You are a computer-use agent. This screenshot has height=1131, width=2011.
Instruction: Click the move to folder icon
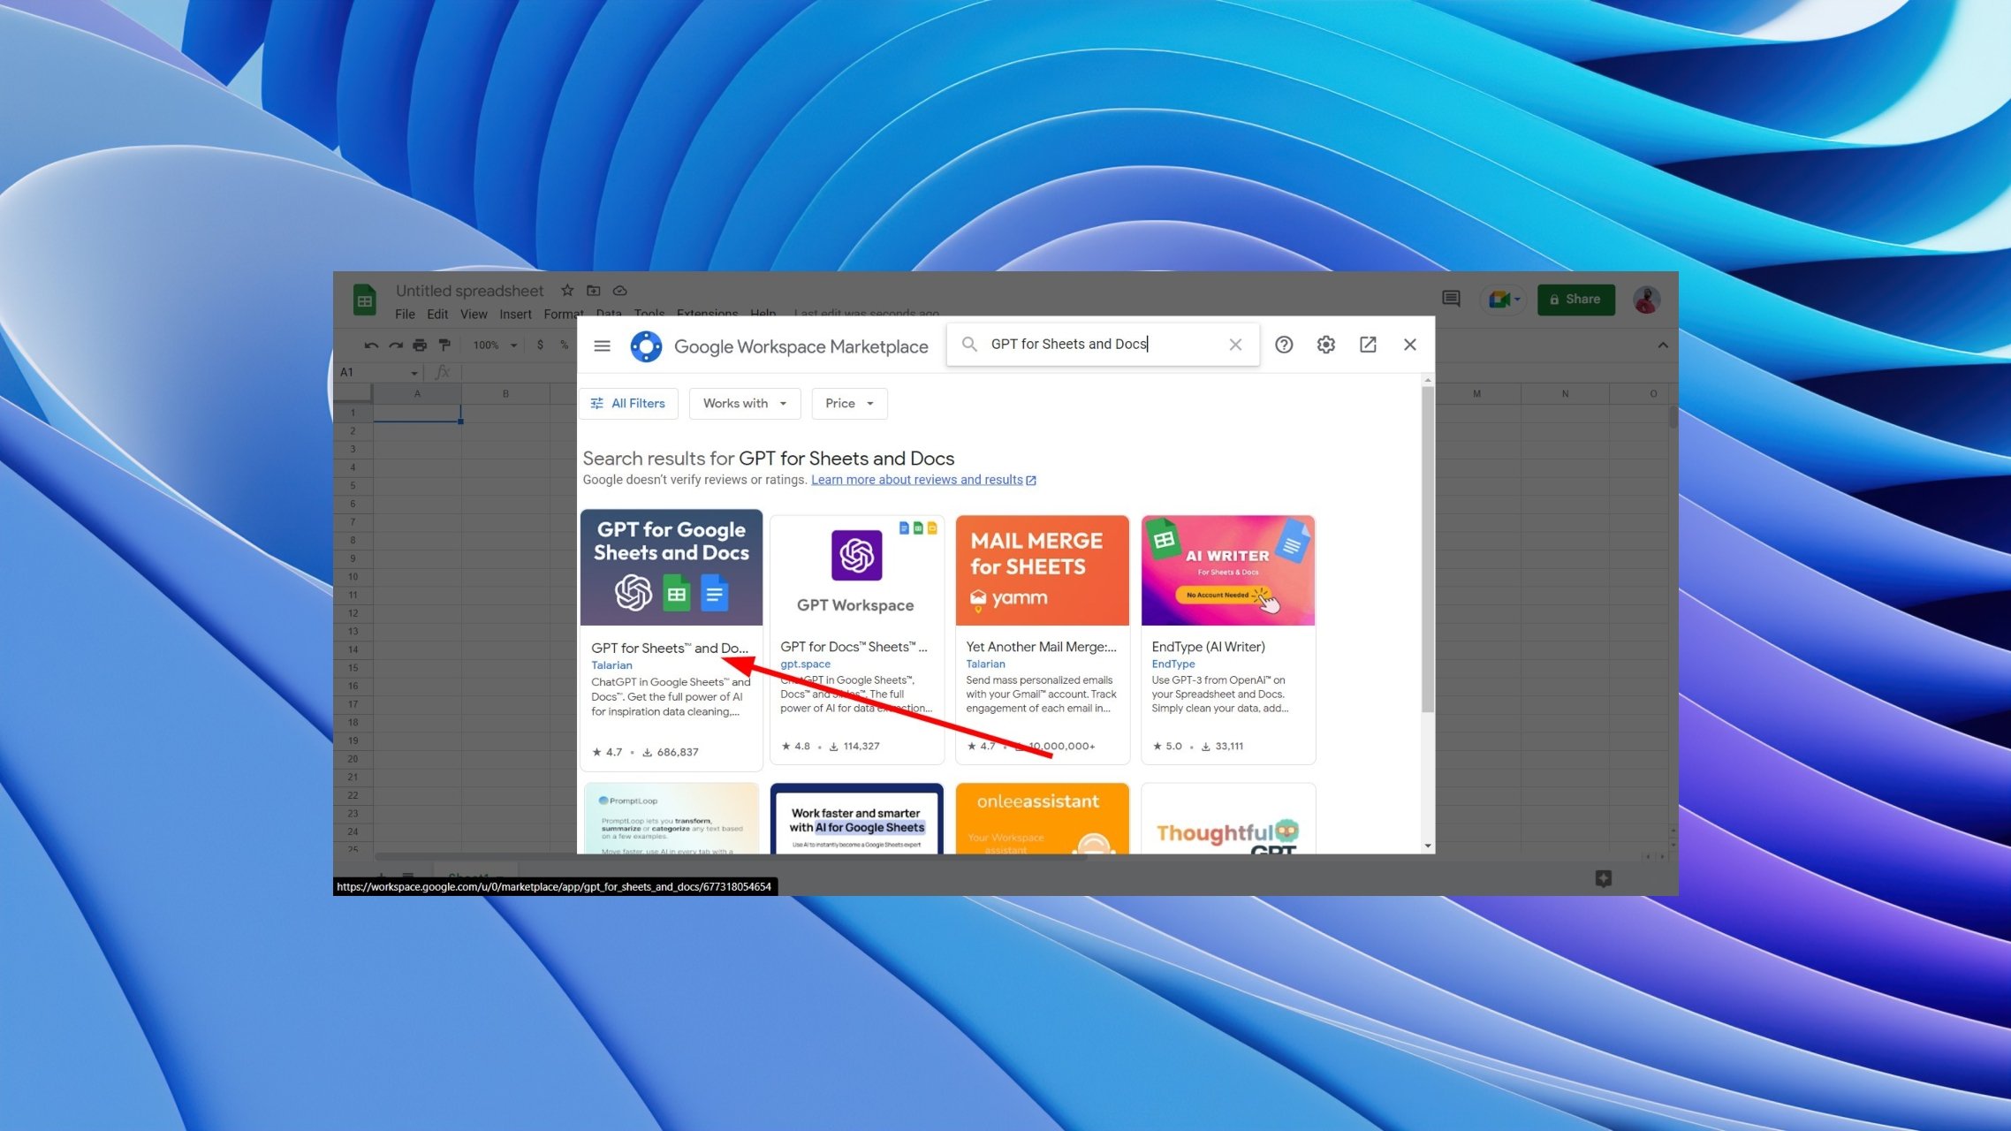(x=594, y=290)
